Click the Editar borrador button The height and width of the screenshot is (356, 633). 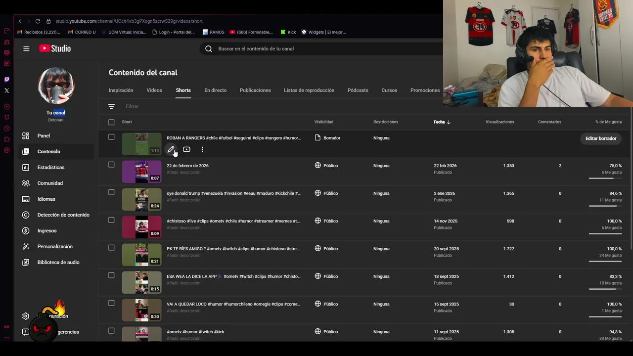coord(601,138)
